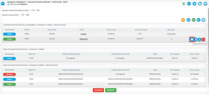Go back using the blue arrow icon

[3, 4]
